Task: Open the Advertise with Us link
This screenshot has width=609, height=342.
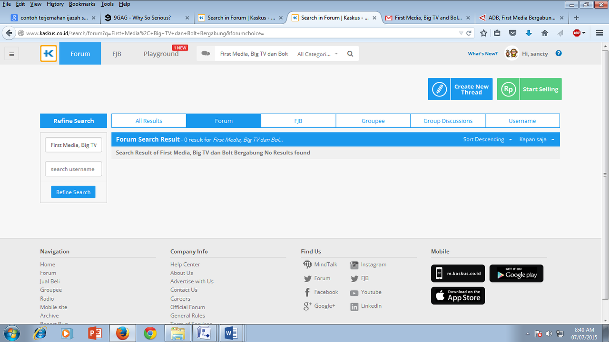Action: (192, 281)
